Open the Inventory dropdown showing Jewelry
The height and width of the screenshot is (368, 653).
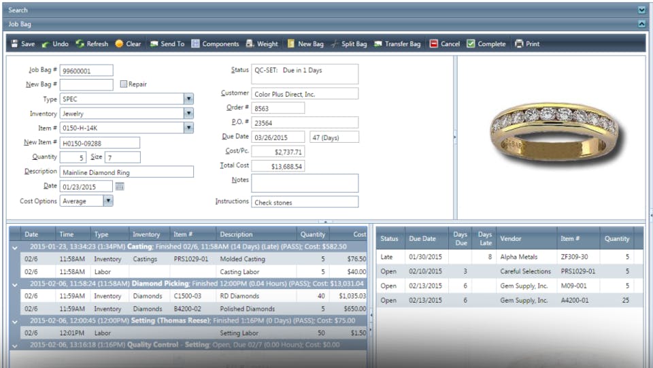188,113
